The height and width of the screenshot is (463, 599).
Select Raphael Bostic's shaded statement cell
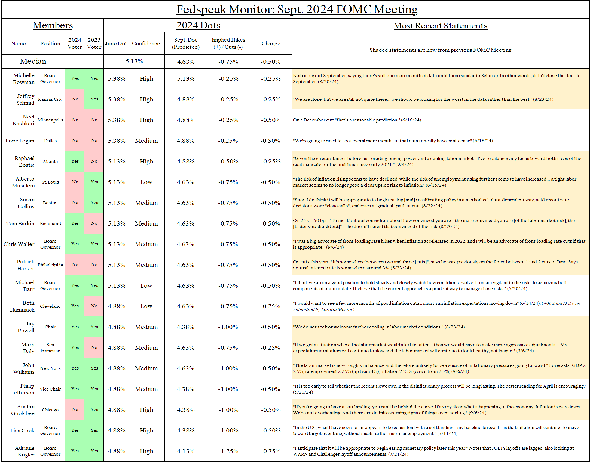pos(440,161)
